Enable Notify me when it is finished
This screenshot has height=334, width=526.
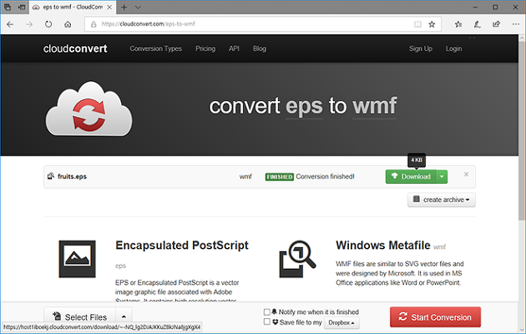pos(267,311)
